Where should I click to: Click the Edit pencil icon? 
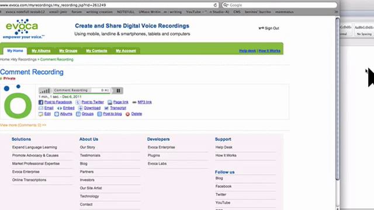(x=41, y=114)
